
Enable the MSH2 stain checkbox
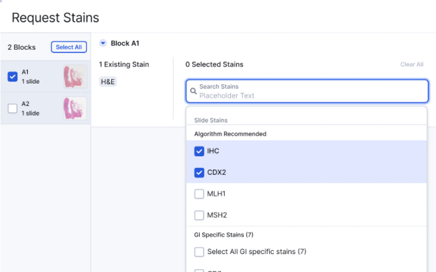[199, 215]
